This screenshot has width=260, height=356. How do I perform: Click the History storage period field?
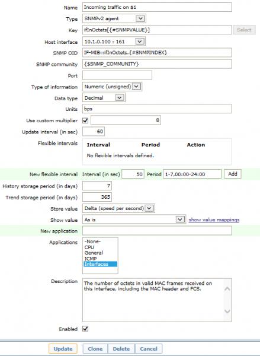(97, 186)
